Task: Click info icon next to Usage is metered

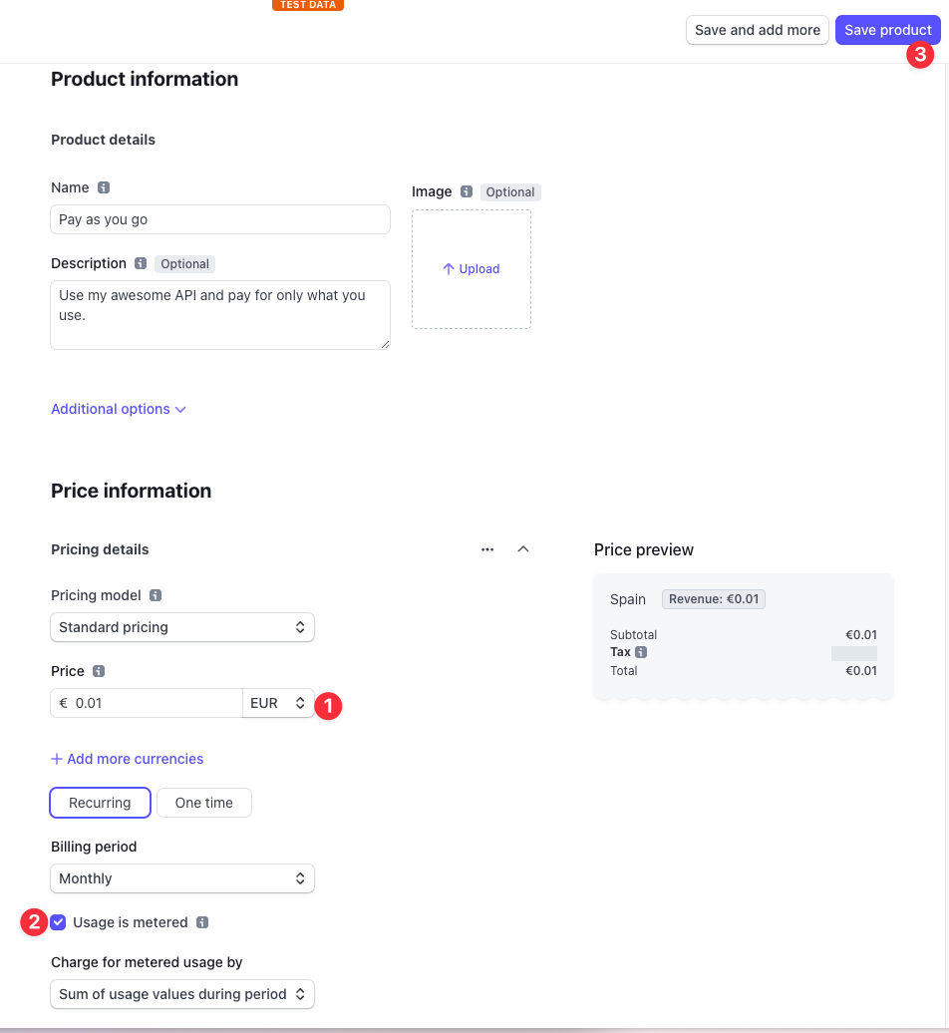Action: [202, 922]
